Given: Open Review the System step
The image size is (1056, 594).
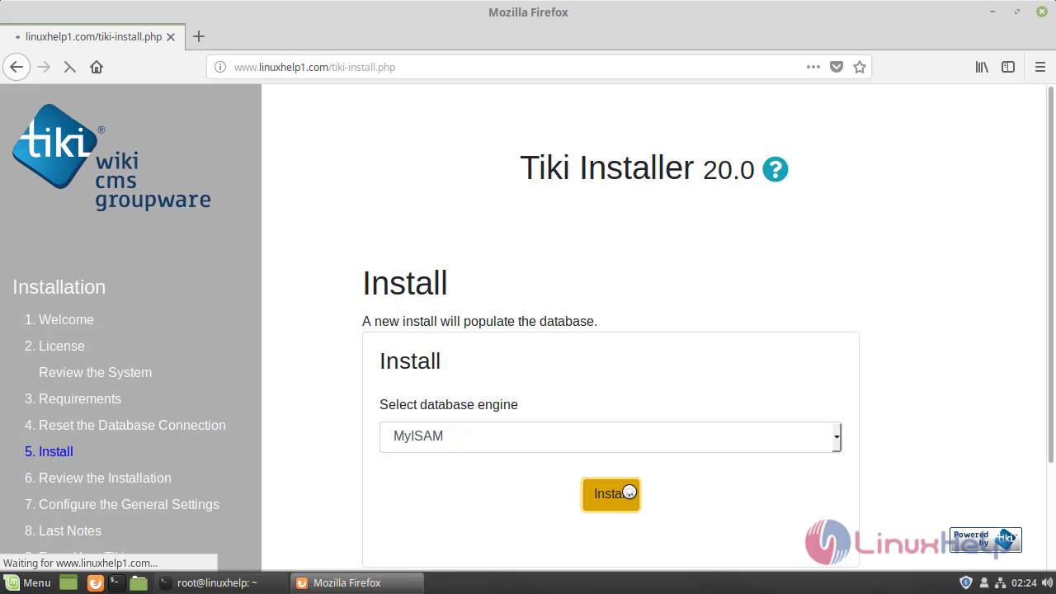Looking at the screenshot, I should (95, 372).
